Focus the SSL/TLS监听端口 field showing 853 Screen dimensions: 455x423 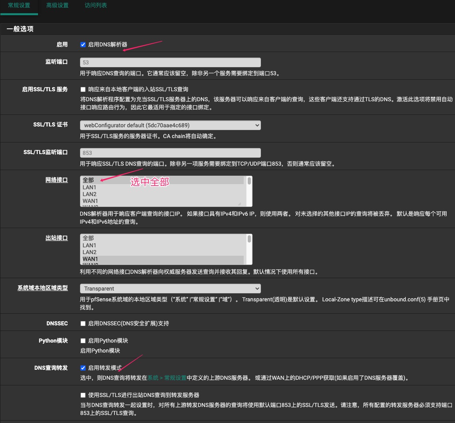(x=170, y=152)
